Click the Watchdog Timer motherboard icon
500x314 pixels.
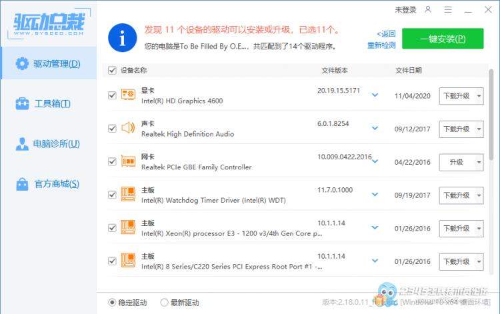[x=128, y=194]
